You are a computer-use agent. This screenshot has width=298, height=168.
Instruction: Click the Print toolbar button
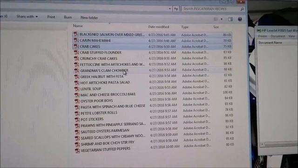pyautogui.click(x=51, y=17)
